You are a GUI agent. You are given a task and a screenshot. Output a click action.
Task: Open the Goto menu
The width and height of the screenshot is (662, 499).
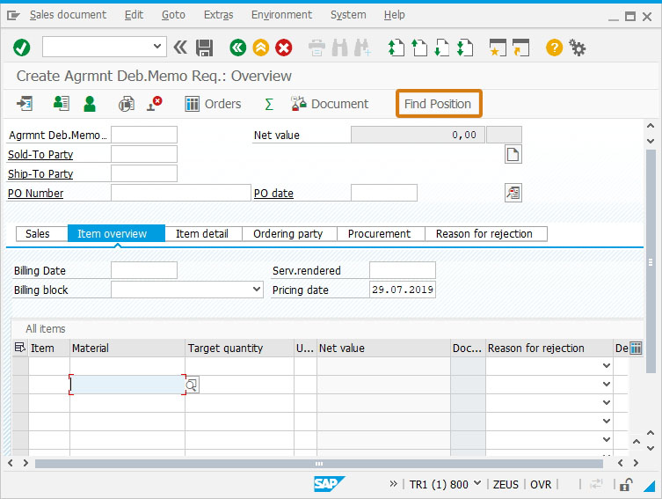point(173,15)
